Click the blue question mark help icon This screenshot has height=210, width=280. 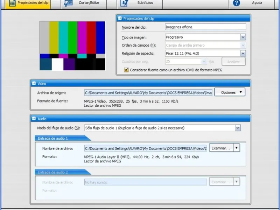pyautogui.click(x=237, y=3)
